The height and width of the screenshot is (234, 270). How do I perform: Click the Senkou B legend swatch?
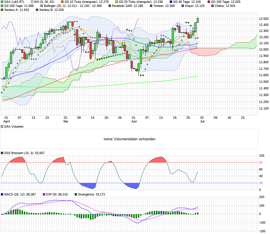pos(37,10)
